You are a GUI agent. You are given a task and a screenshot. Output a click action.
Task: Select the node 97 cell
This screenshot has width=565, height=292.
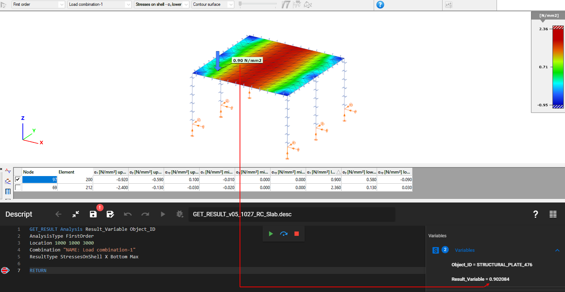pos(40,180)
